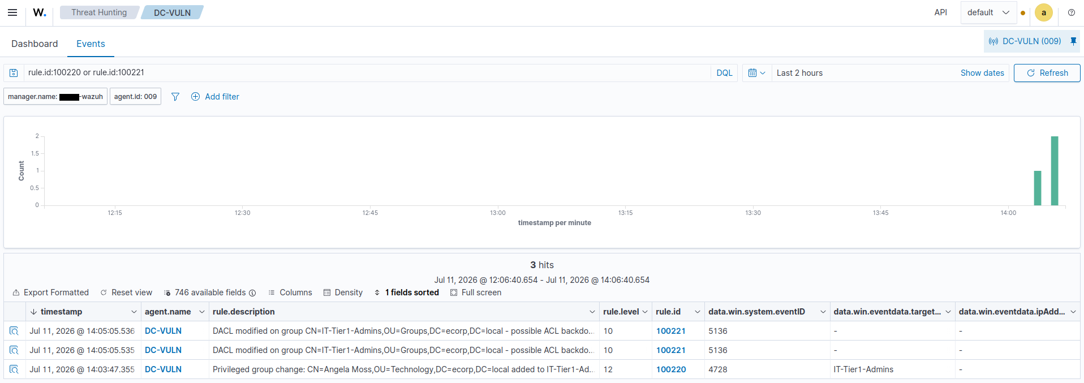Image resolution: width=1084 pixels, height=383 pixels.
Task: Click the event ID 4728 cell
Action: (x=767, y=369)
